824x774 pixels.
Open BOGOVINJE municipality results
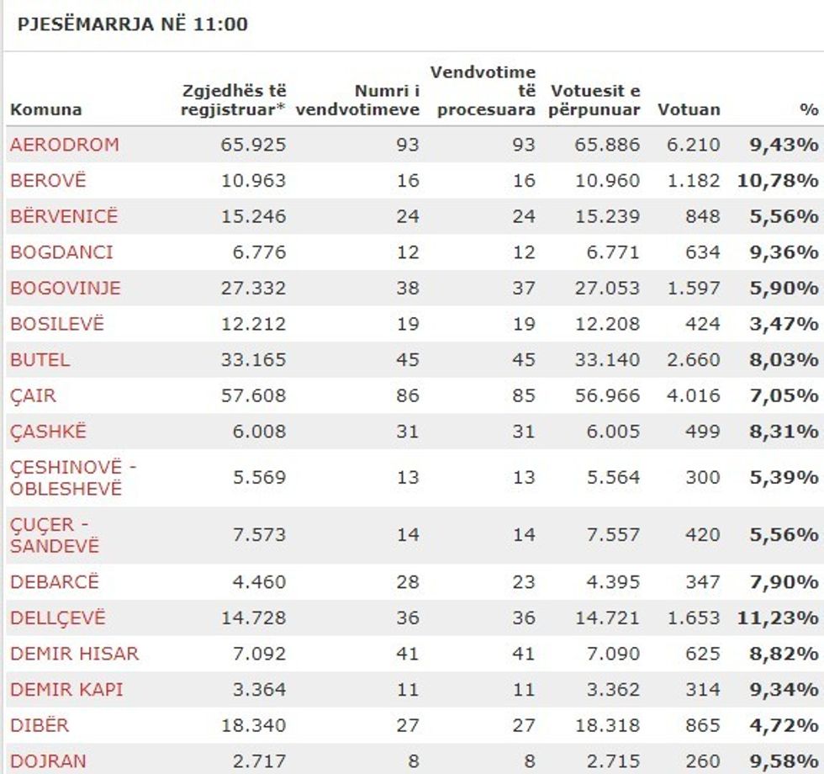coord(66,289)
